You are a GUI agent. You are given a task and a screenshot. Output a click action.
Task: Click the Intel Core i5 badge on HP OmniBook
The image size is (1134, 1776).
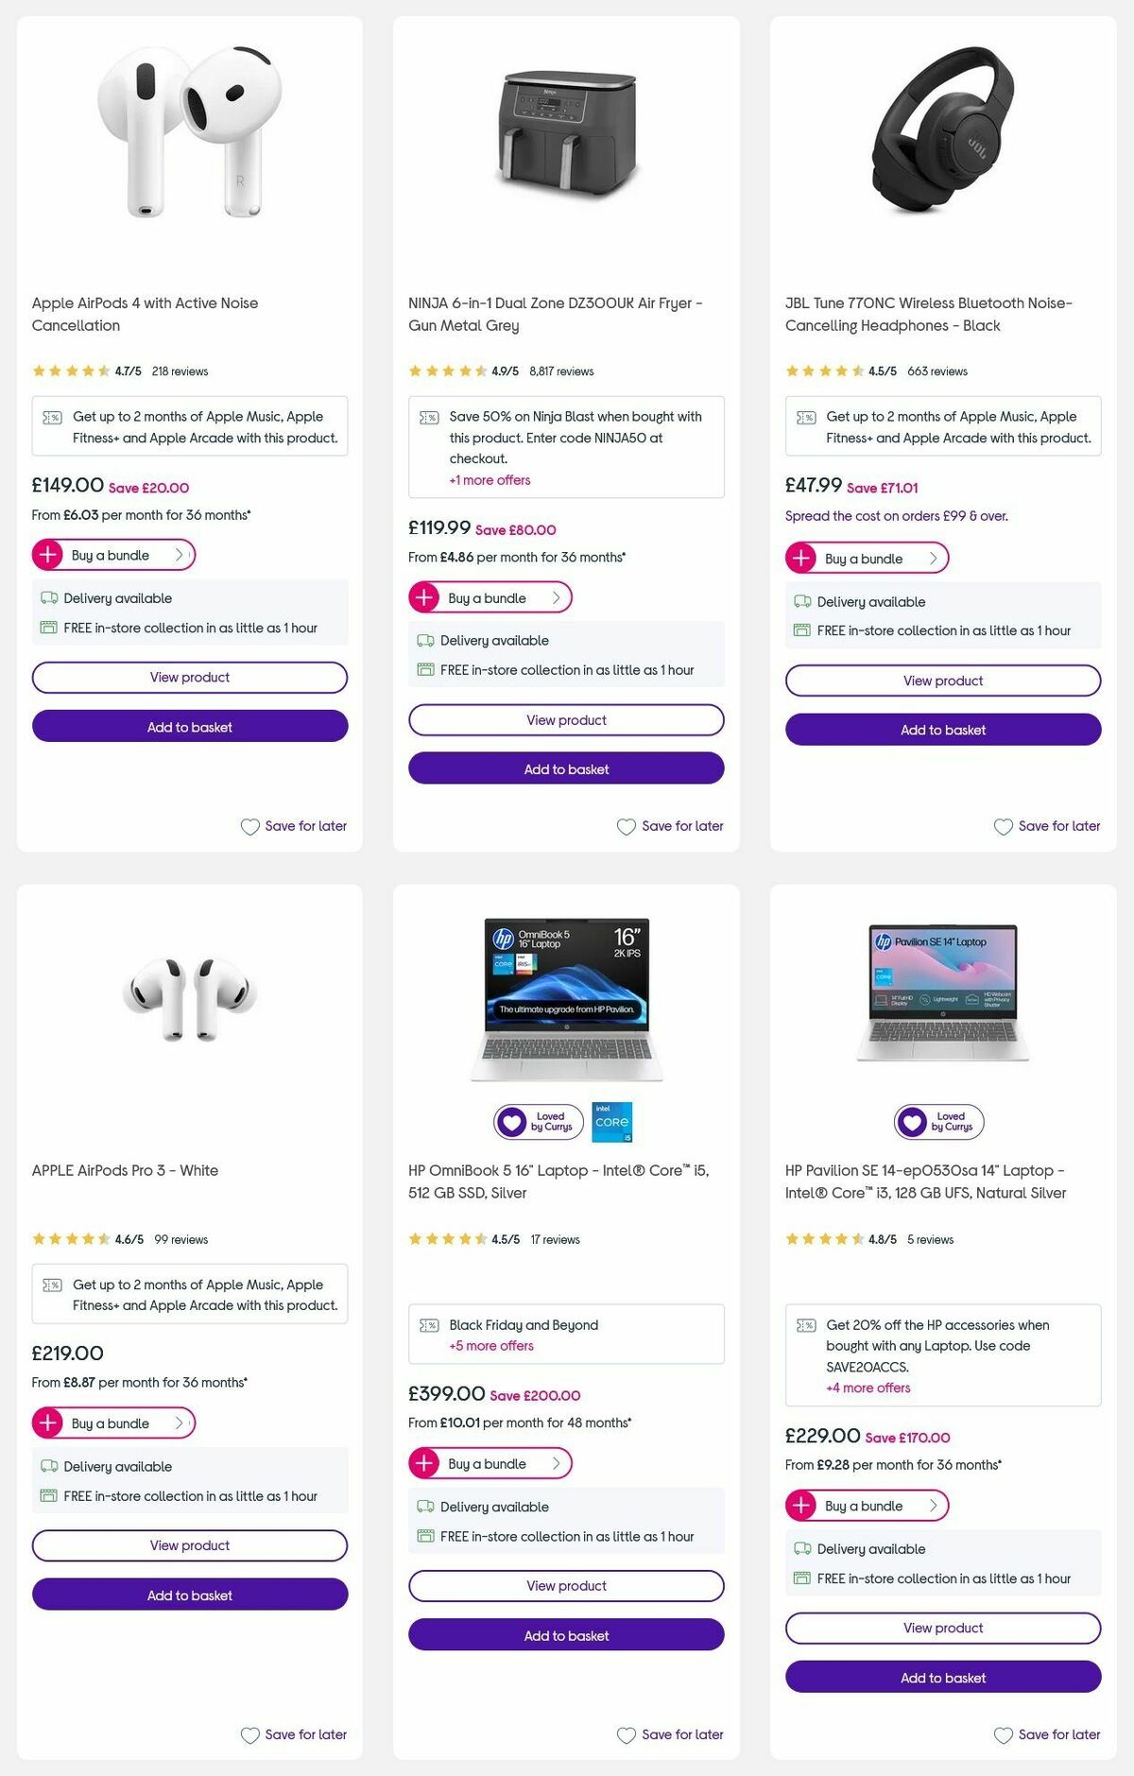pos(612,1122)
